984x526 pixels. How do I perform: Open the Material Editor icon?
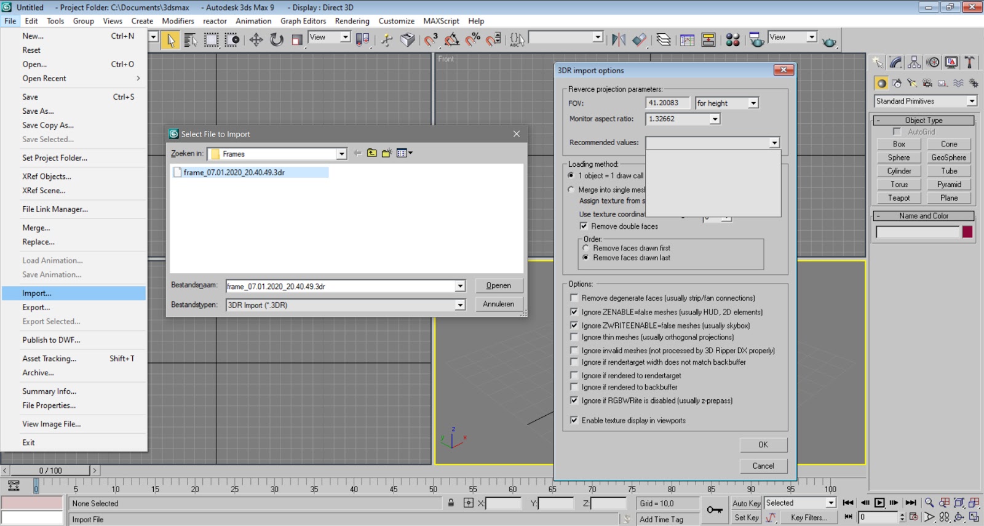click(732, 40)
